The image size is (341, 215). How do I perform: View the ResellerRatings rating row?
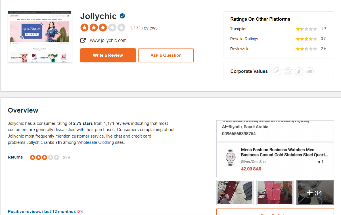(x=278, y=39)
